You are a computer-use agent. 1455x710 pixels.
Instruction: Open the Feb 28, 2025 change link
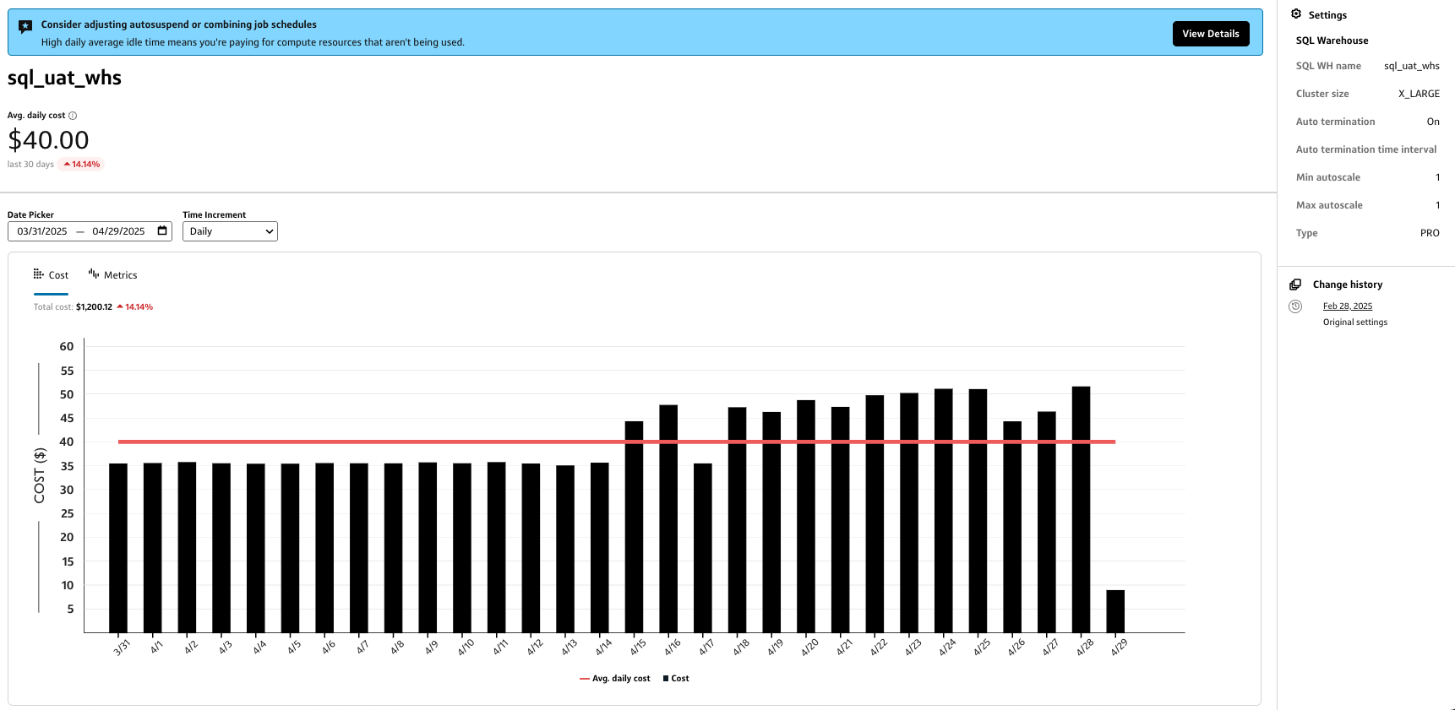tap(1348, 306)
